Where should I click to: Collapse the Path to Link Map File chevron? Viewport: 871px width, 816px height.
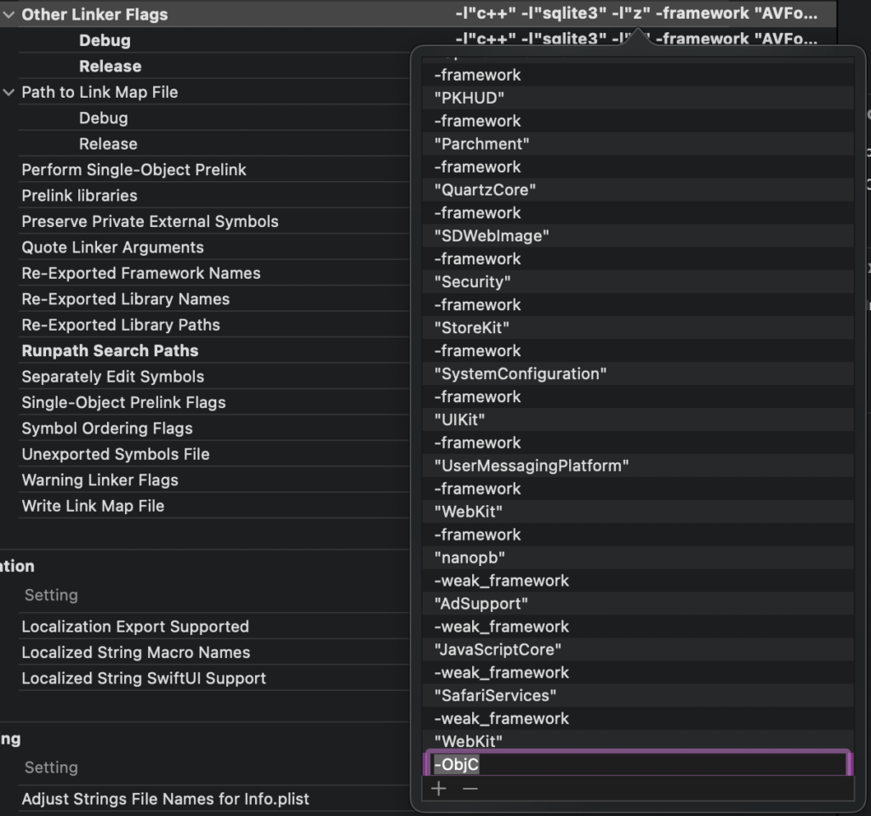pyautogui.click(x=9, y=93)
